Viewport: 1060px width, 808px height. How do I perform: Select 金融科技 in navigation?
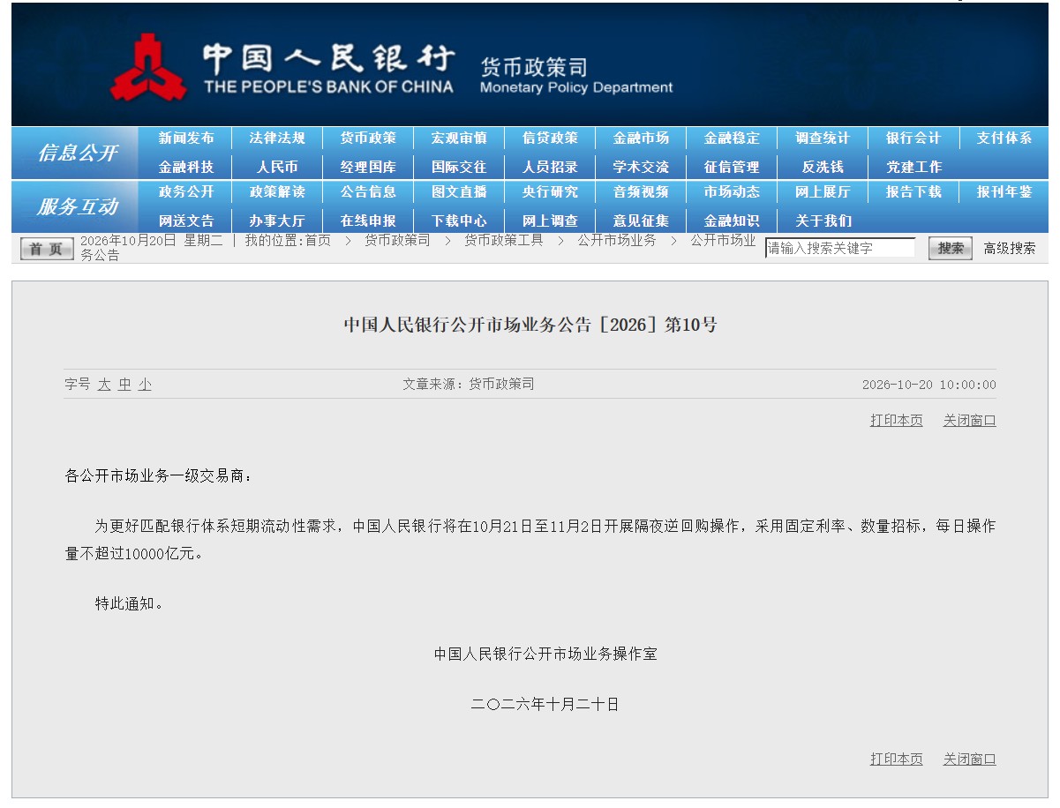(186, 167)
